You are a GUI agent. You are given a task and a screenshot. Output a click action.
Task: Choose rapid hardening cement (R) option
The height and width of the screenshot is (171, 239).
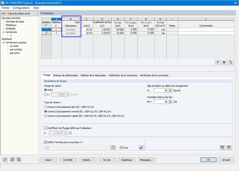tap(45, 116)
